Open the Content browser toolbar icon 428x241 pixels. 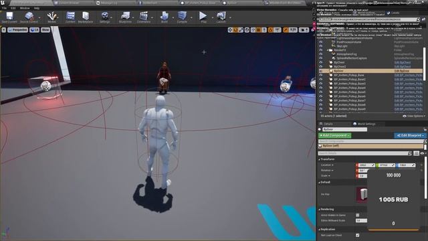click(x=70, y=17)
